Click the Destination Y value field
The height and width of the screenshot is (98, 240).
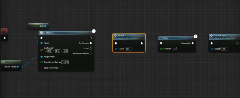point(58,51)
